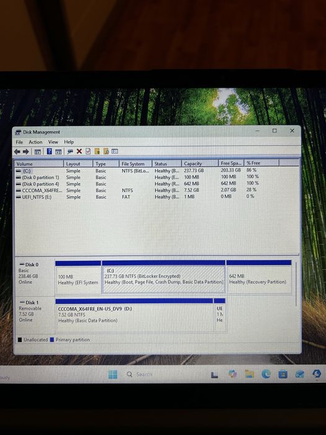
Task: Sort by the Capacity column header
Action: (200, 163)
